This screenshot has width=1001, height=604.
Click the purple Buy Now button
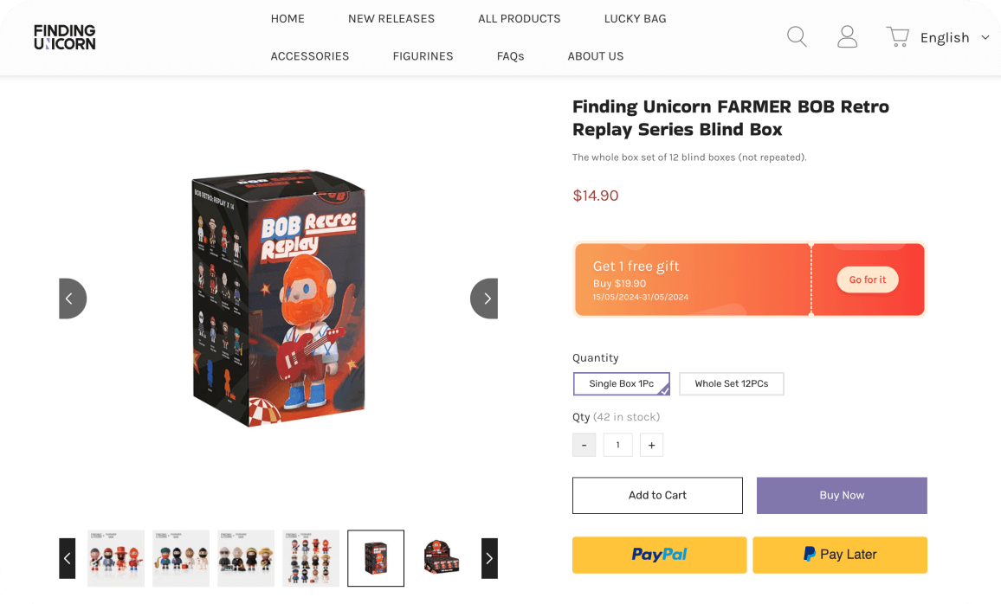click(842, 495)
